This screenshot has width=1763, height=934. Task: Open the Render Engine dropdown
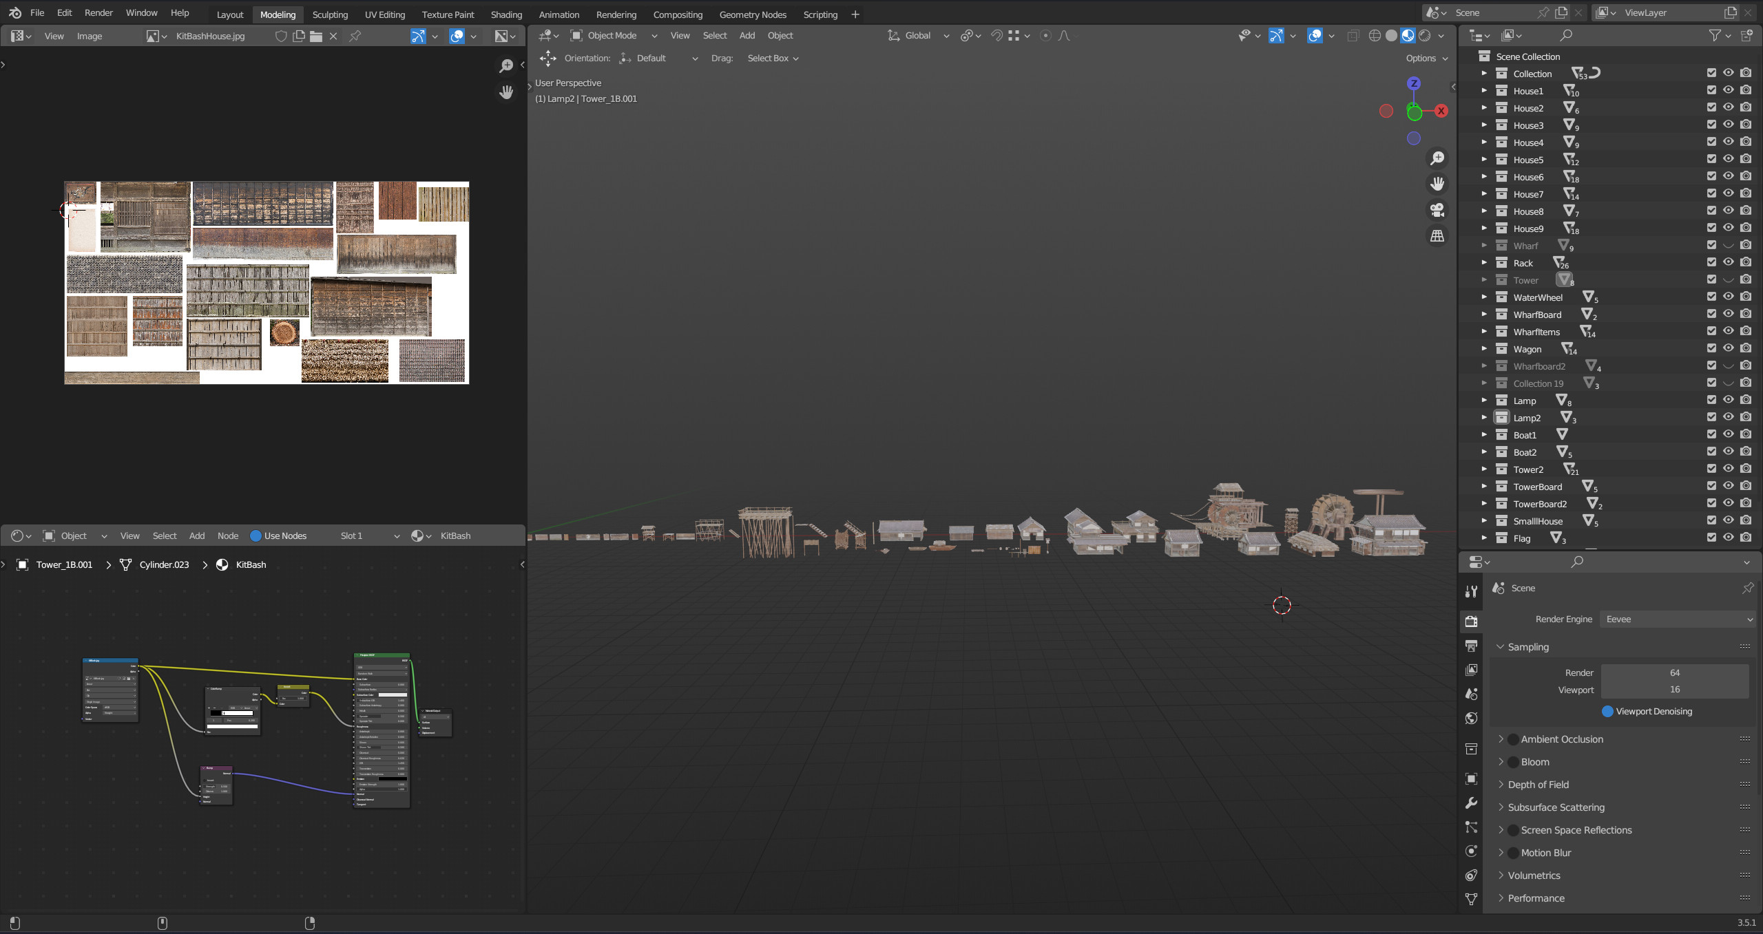coord(1677,619)
